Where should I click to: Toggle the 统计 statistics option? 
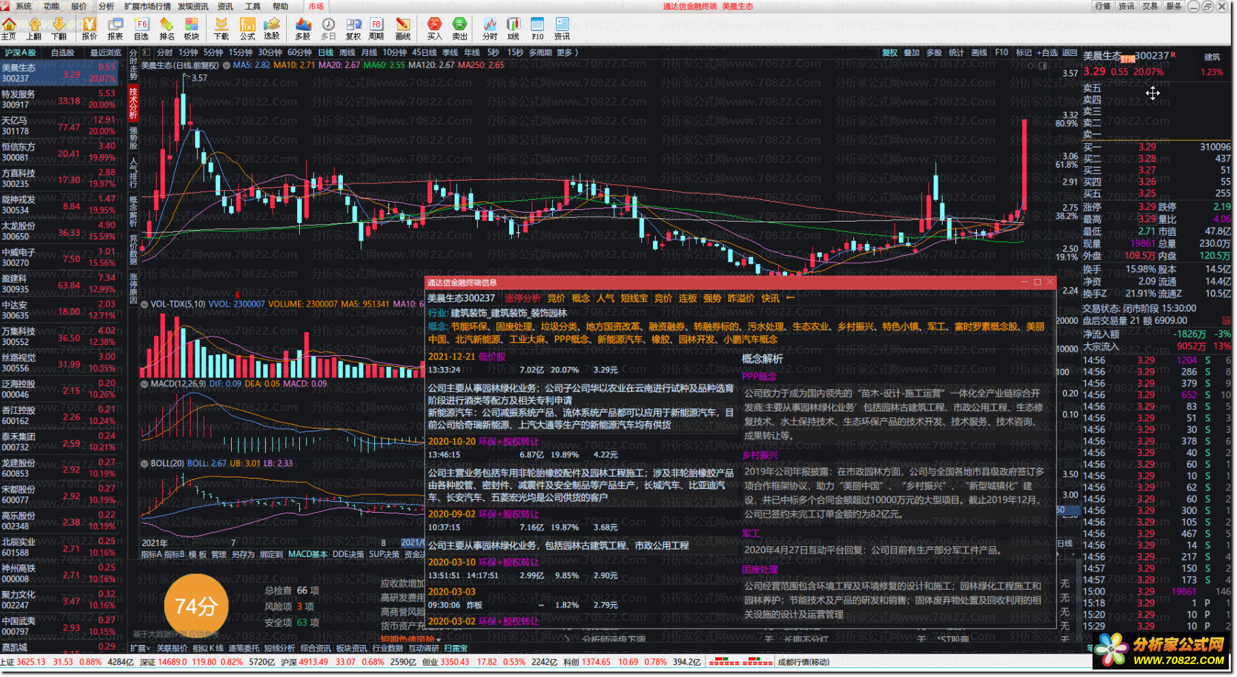click(956, 52)
